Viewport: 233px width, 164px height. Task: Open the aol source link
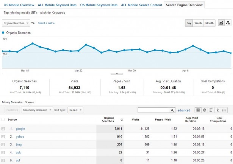pyautogui.click(x=18, y=160)
